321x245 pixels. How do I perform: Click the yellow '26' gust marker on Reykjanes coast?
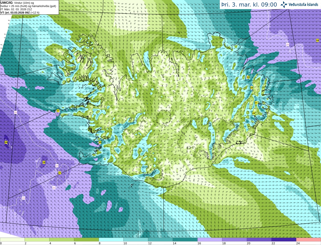(x=100, y=142)
